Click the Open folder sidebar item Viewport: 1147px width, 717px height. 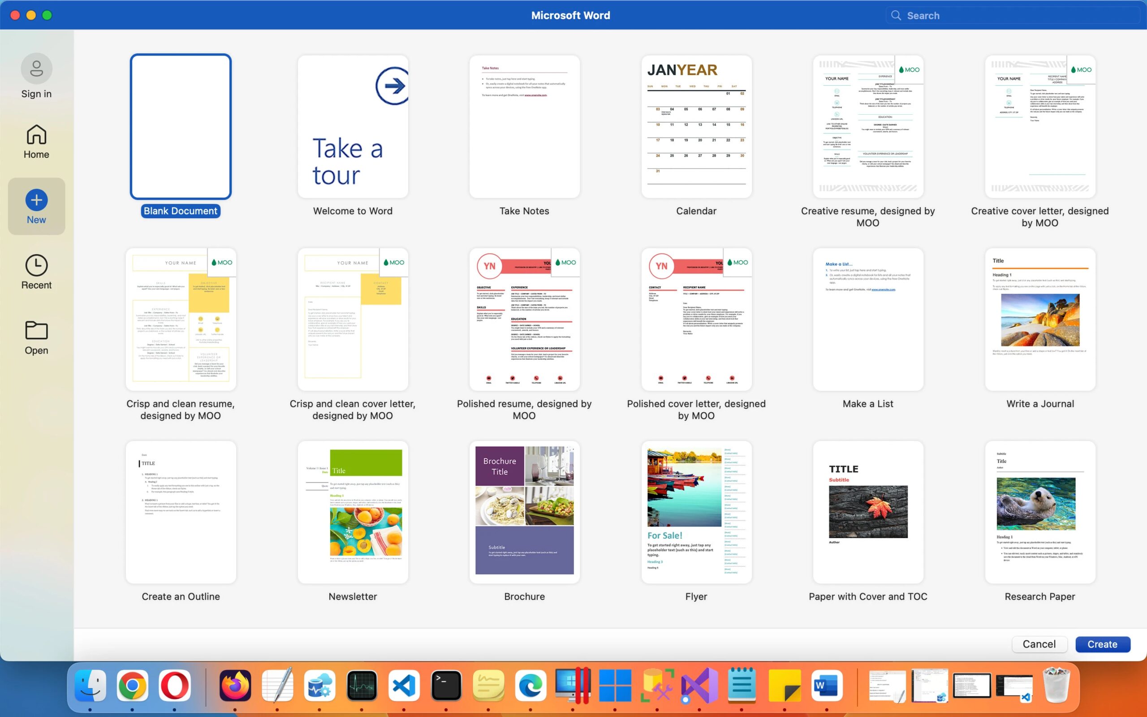(x=36, y=337)
